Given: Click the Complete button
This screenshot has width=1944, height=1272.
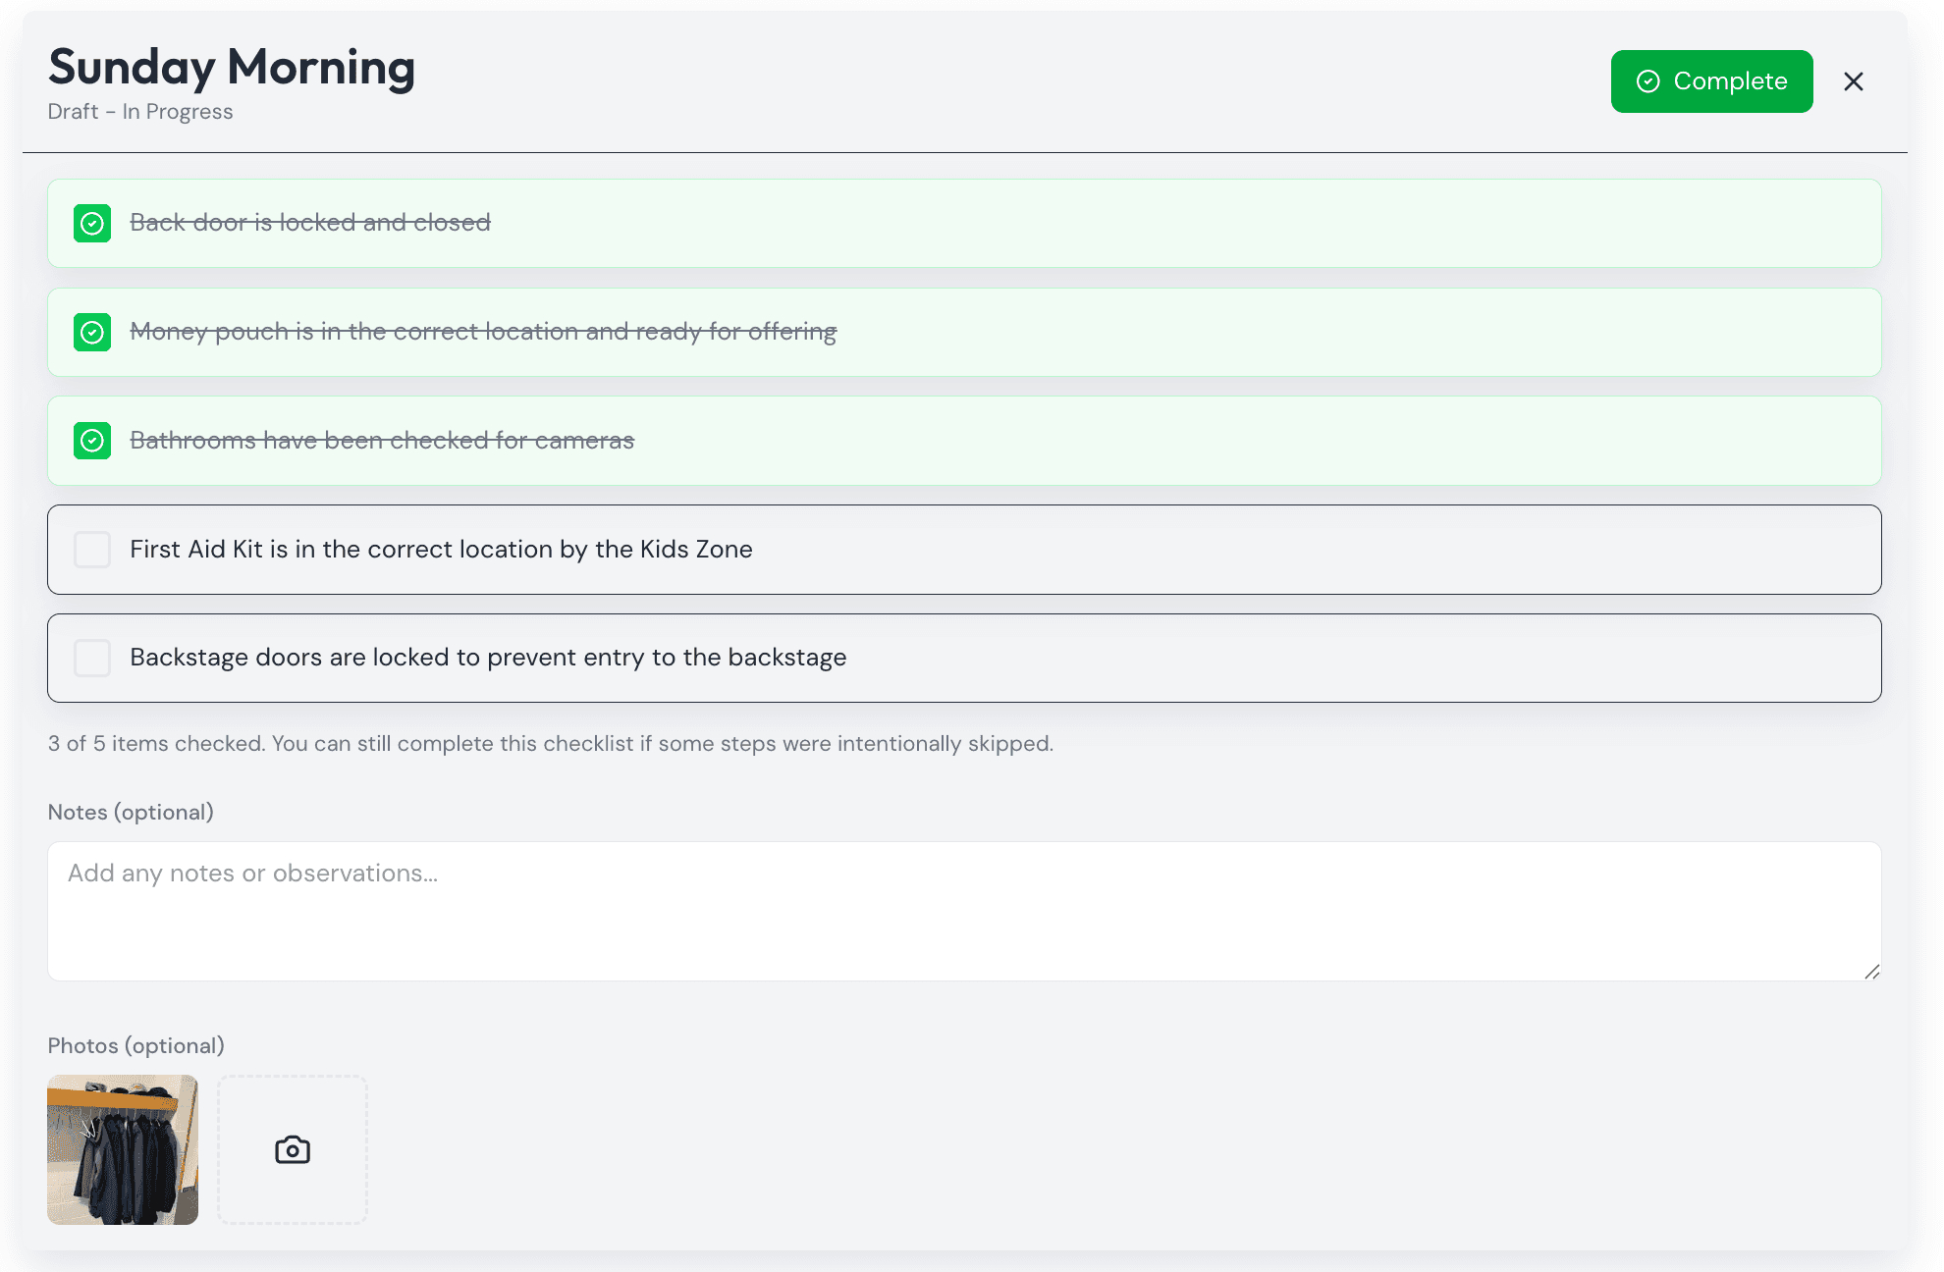Looking at the screenshot, I should click(1711, 81).
